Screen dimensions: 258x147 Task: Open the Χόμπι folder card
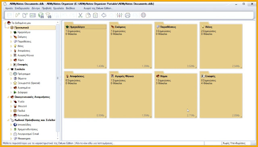coord(176,95)
